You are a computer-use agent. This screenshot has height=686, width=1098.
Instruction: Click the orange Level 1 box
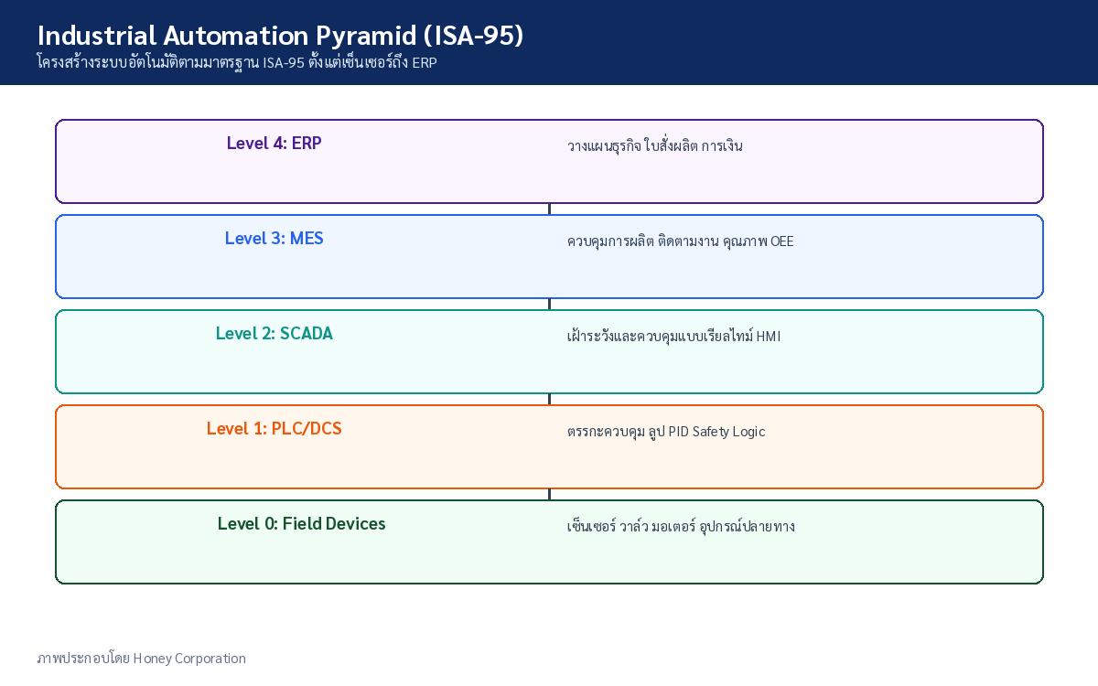[549, 446]
